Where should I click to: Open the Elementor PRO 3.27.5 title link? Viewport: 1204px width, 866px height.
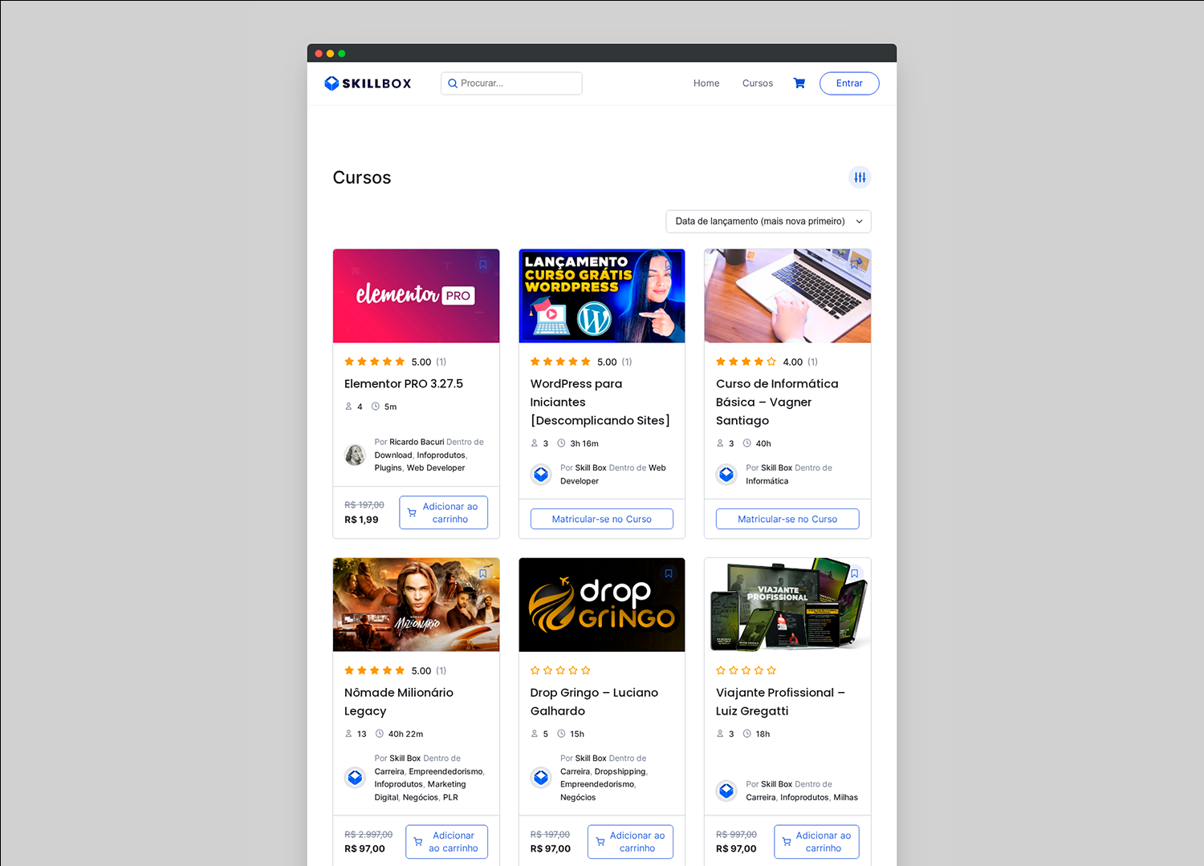404,384
